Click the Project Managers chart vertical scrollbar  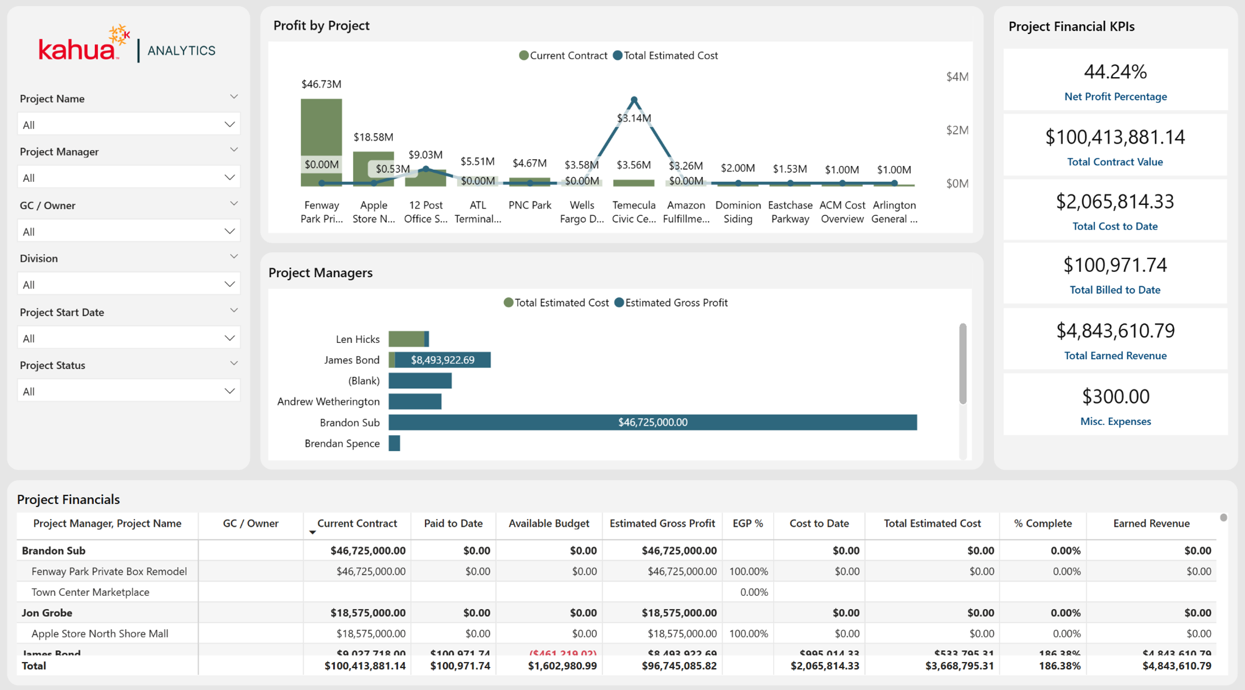(x=963, y=364)
